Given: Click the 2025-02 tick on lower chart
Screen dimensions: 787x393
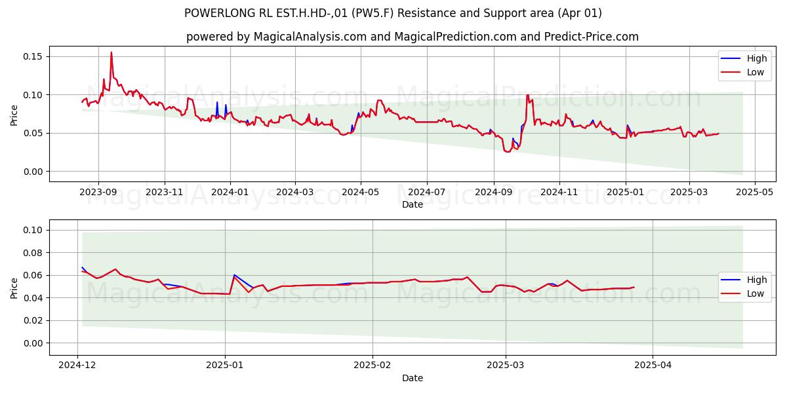Looking at the screenshot, I should click(x=373, y=367).
